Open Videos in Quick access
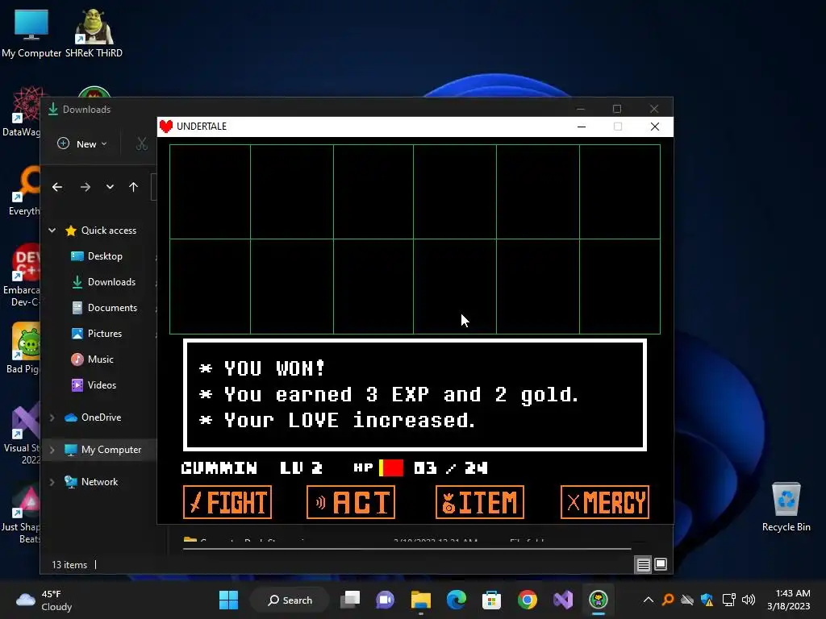This screenshot has width=826, height=619. [x=102, y=385]
